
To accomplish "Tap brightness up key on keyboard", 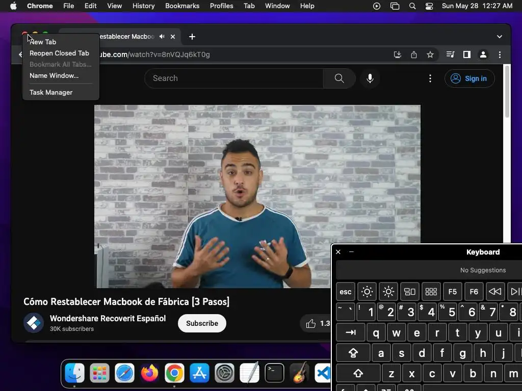I will (388, 292).
